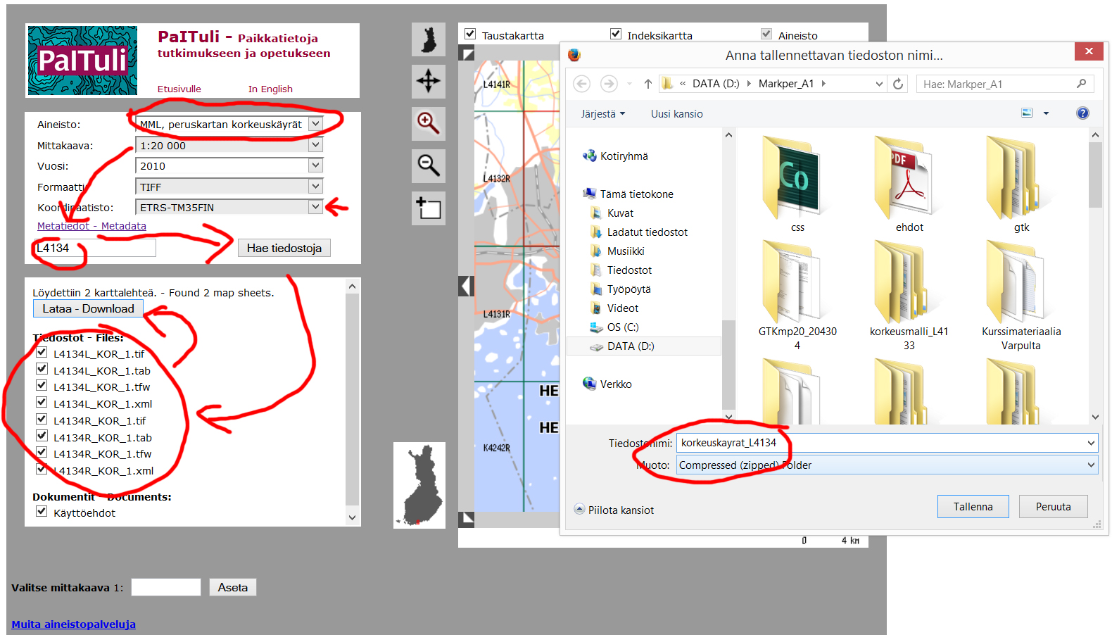Open the Koordinaatisto dropdown
Viewport: 1112px width, 635px height.
pos(316,207)
